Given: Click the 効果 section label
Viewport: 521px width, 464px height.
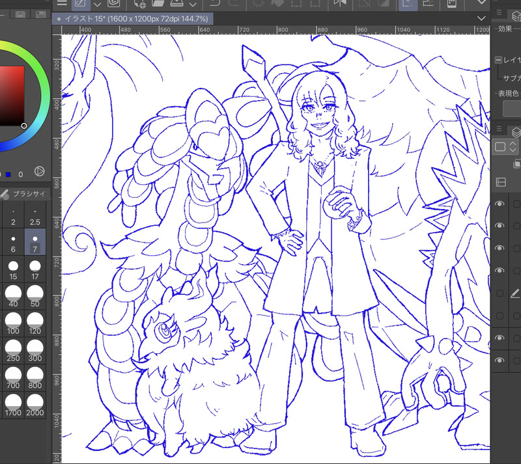Looking at the screenshot, I should click(505, 29).
